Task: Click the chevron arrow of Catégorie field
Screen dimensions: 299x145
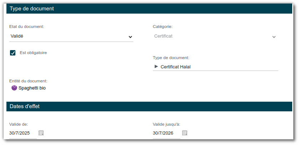Action: [274, 37]
